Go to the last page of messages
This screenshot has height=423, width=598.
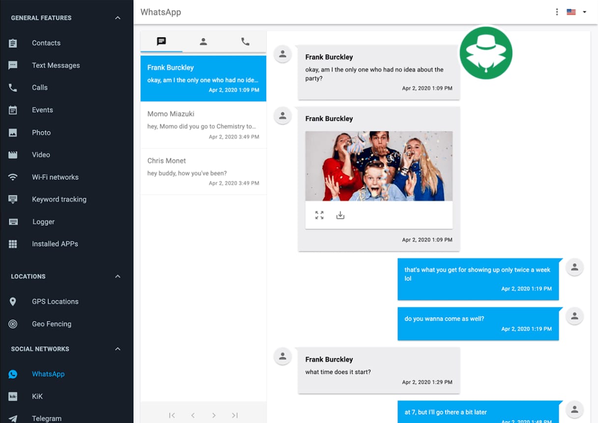coord(234,415)
